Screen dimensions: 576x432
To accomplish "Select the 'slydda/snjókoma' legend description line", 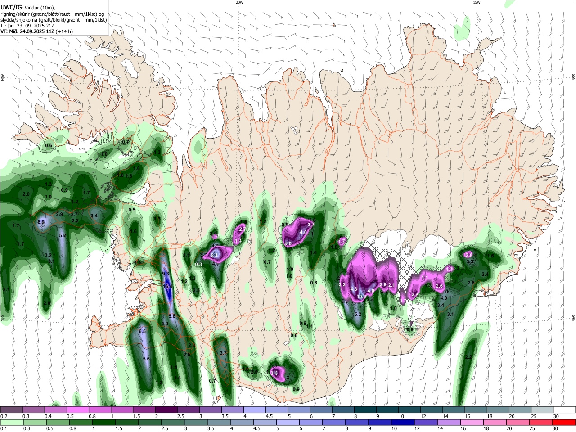I will (x=54, y=20).
